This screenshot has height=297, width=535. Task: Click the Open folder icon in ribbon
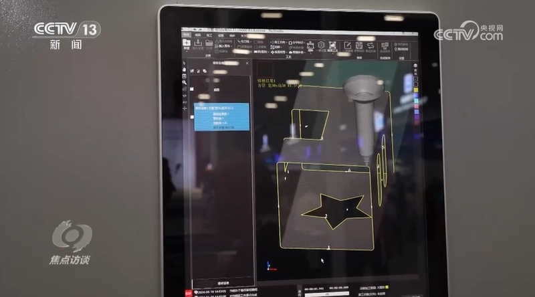[209, 42]
